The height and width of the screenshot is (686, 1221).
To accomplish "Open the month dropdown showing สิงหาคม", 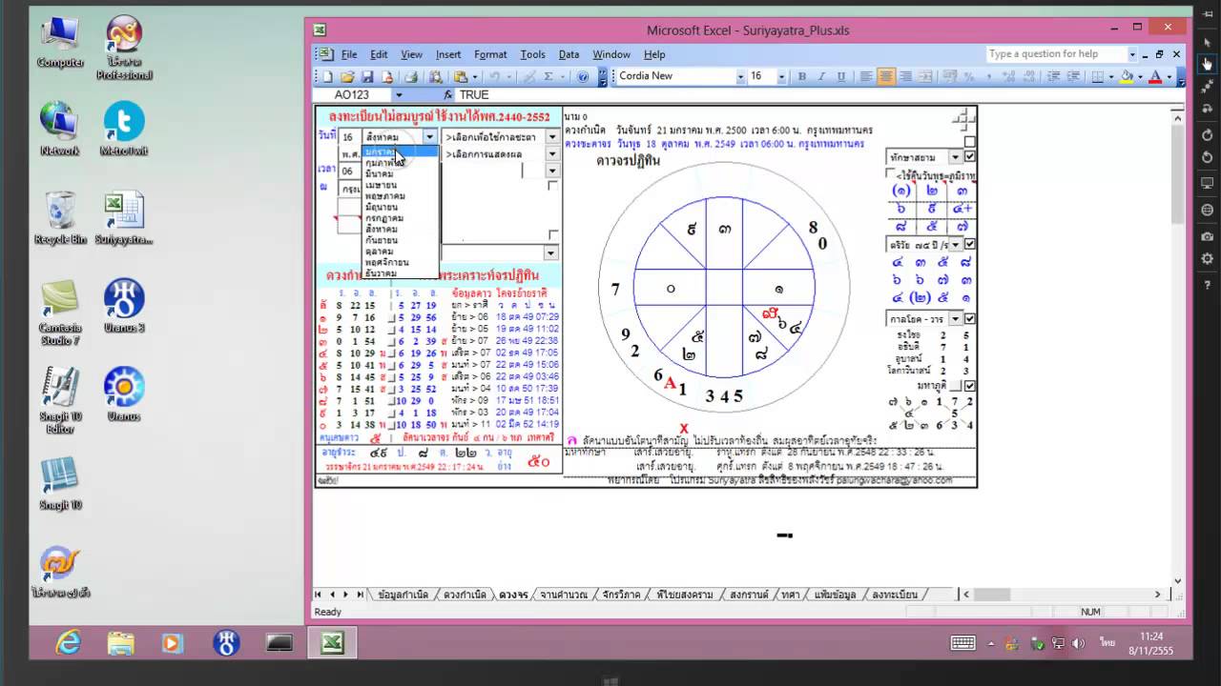I will [x=430, y=137].
